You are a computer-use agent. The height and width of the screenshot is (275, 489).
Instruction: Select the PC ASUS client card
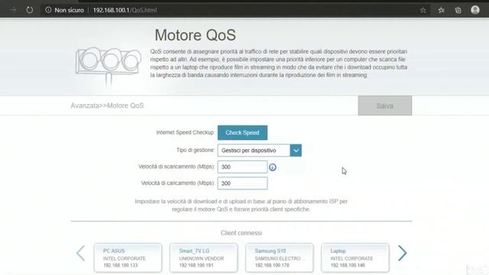tap(128, 257)
